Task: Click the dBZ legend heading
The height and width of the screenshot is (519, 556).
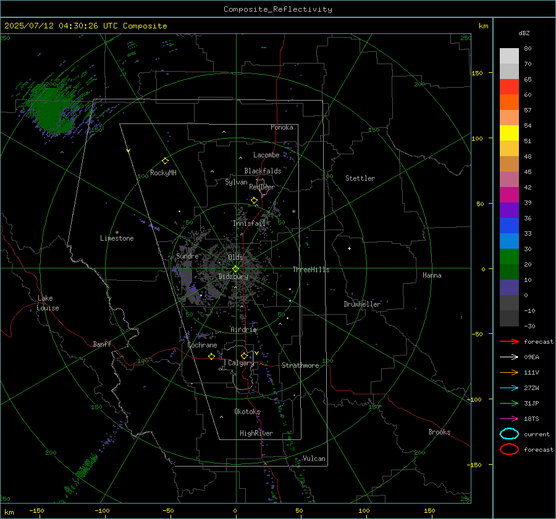Action: [524, 33]
